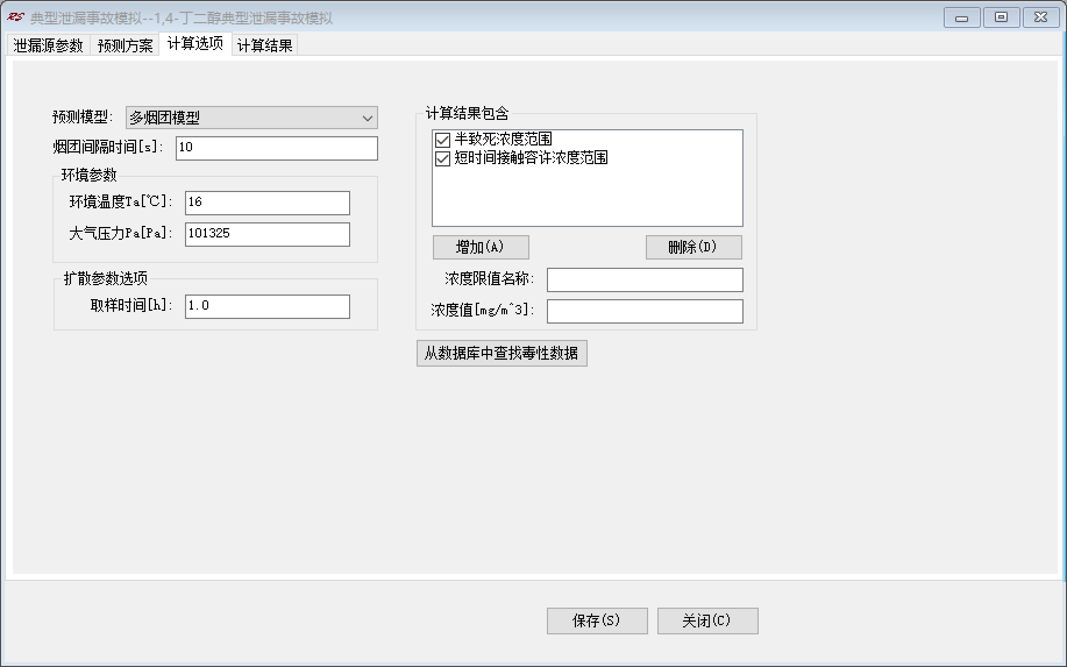Focus the 取样时间 input field
Image resolution: width=1067 pixels, height=667 pixels.
tap(268, 306)
